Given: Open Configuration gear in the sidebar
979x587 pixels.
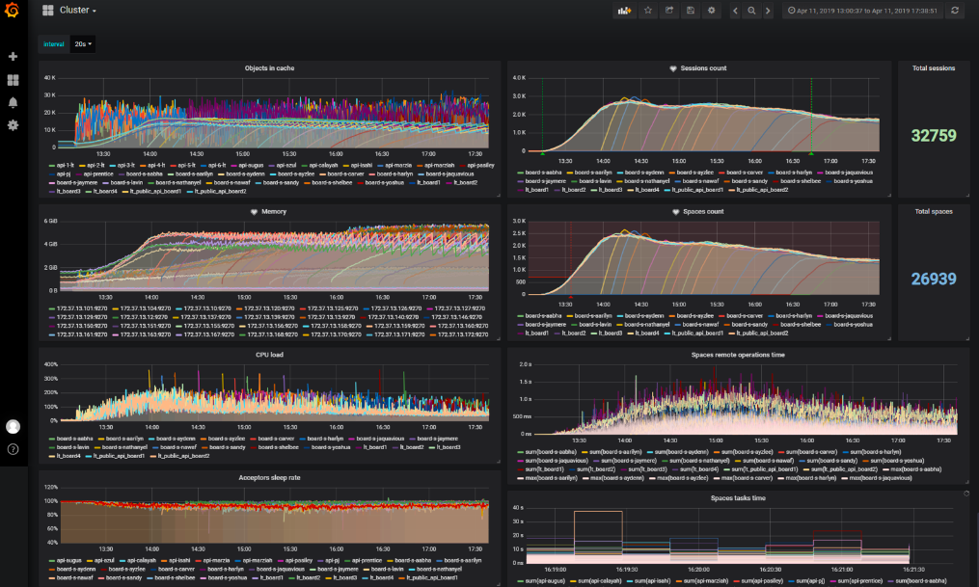Looking at the screenshot, I should point(13,124).
